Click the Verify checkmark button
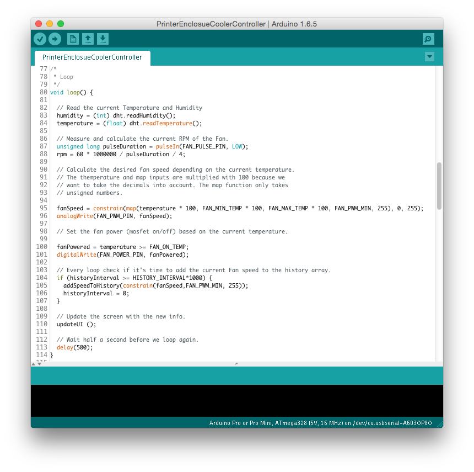The width and height of the screenshot is (474, 472). tap(40, 39)
